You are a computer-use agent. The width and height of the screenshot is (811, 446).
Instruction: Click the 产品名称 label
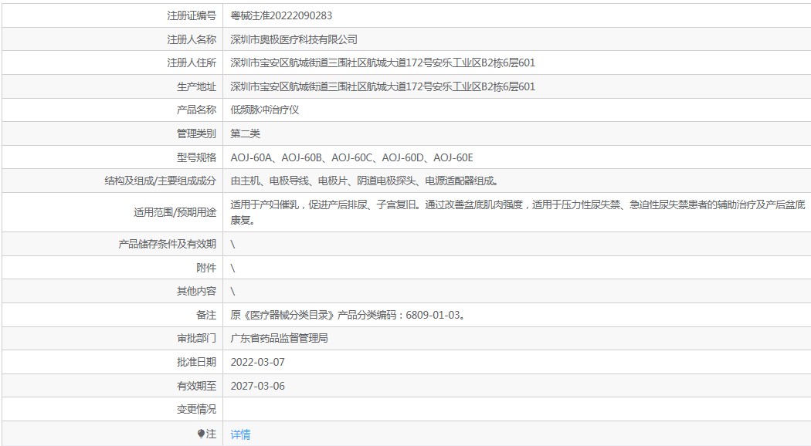(x=196, y=110)
